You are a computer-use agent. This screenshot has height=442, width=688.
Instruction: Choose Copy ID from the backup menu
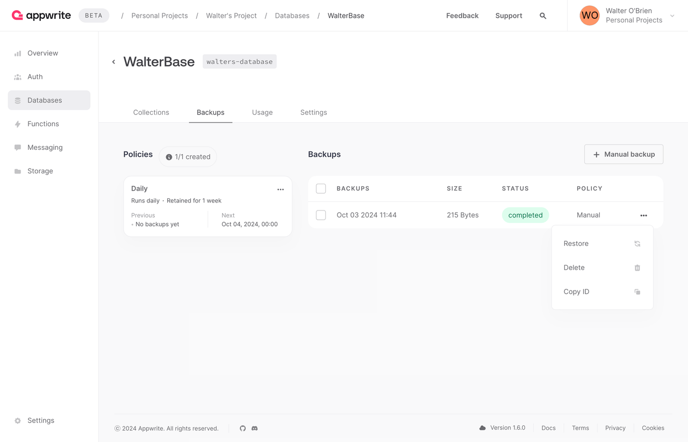click(x=603, y=292)
